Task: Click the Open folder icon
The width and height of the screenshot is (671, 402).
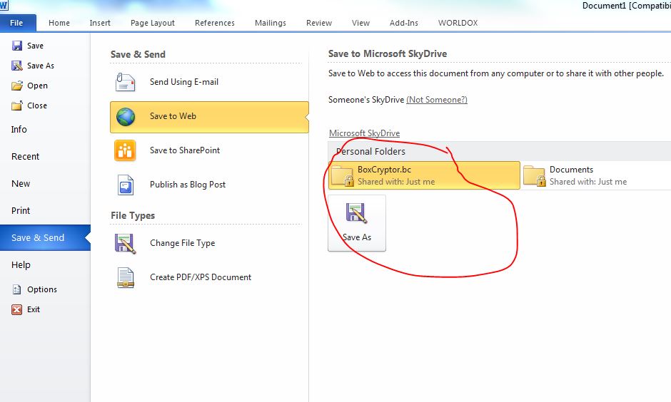Action: click(17, 86)
